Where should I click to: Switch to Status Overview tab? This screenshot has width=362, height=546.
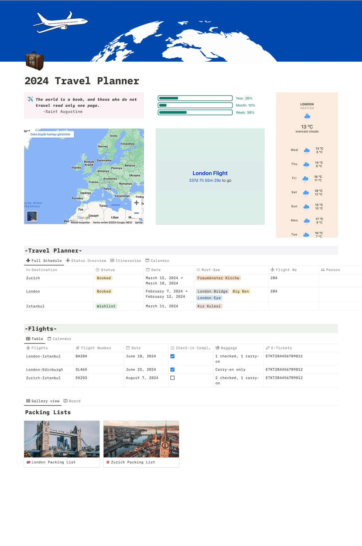[86, 261]
